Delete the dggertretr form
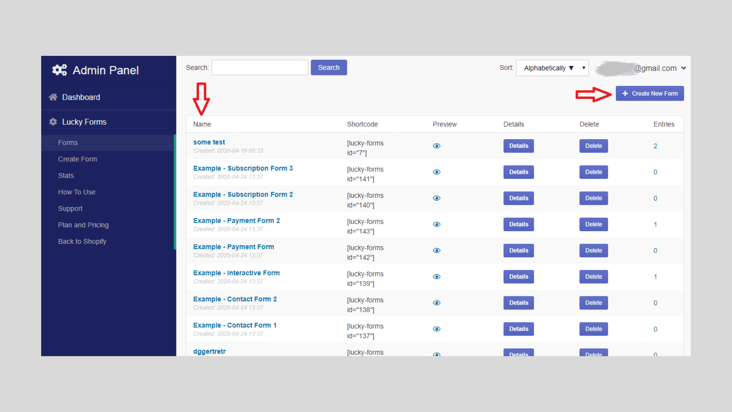Image resolution: width=732 pixels, height=412 pixels. pyautogui.click(x=593, y=354)
